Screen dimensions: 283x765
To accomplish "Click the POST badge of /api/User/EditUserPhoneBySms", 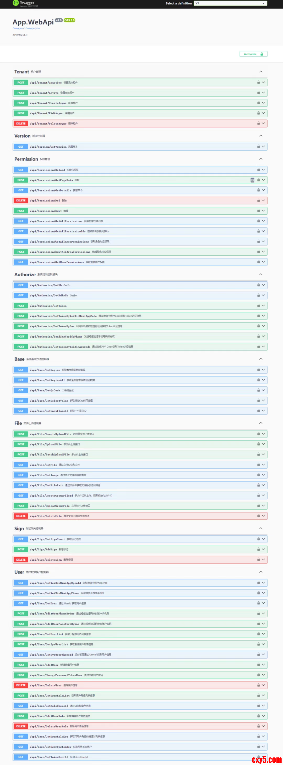I will click(21, 613).
